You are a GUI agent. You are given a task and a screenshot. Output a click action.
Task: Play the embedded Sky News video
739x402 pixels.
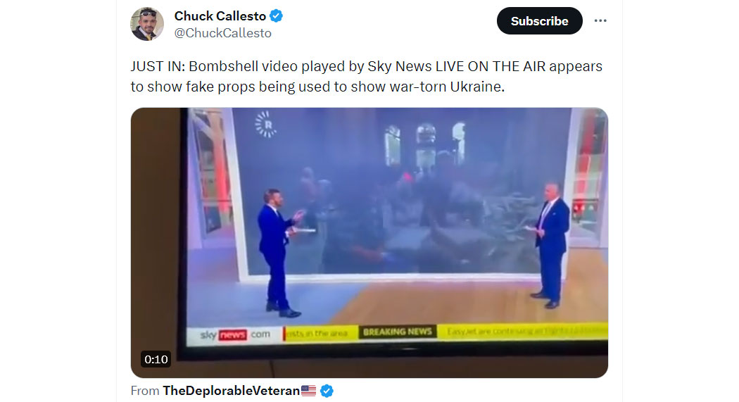(x=369, y=243)
